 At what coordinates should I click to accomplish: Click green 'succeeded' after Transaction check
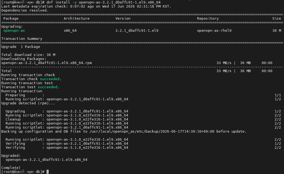50,79
